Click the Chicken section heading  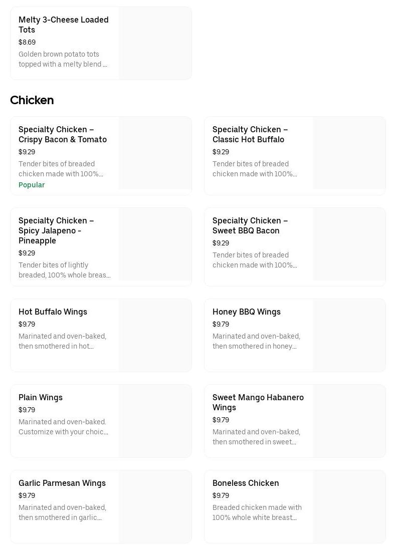click(x=32, y=100)
